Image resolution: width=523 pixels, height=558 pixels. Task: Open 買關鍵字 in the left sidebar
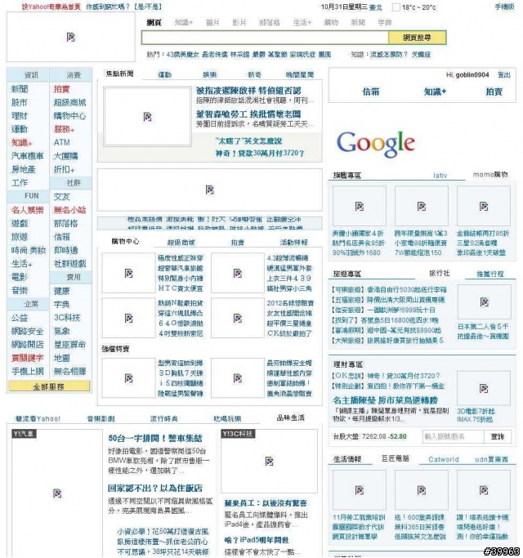(x=28, y=358)
